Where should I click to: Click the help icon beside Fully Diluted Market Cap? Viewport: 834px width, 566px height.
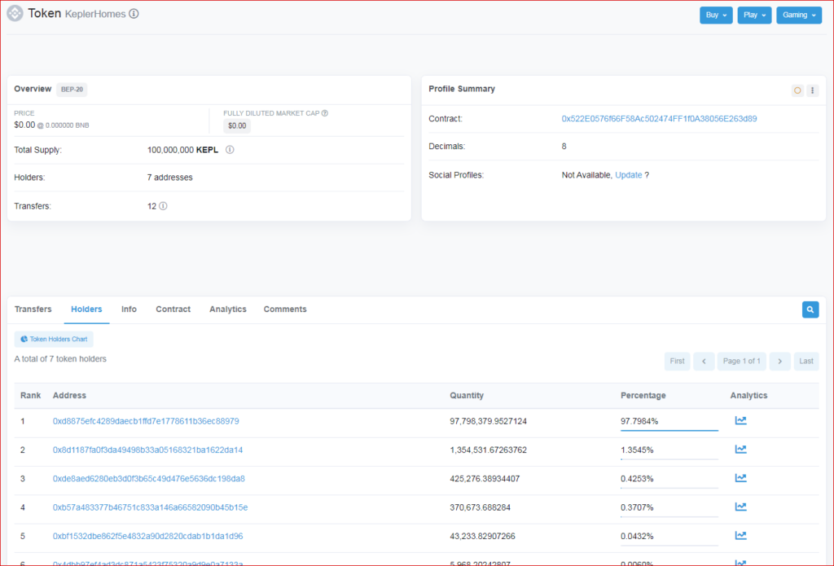325,112
